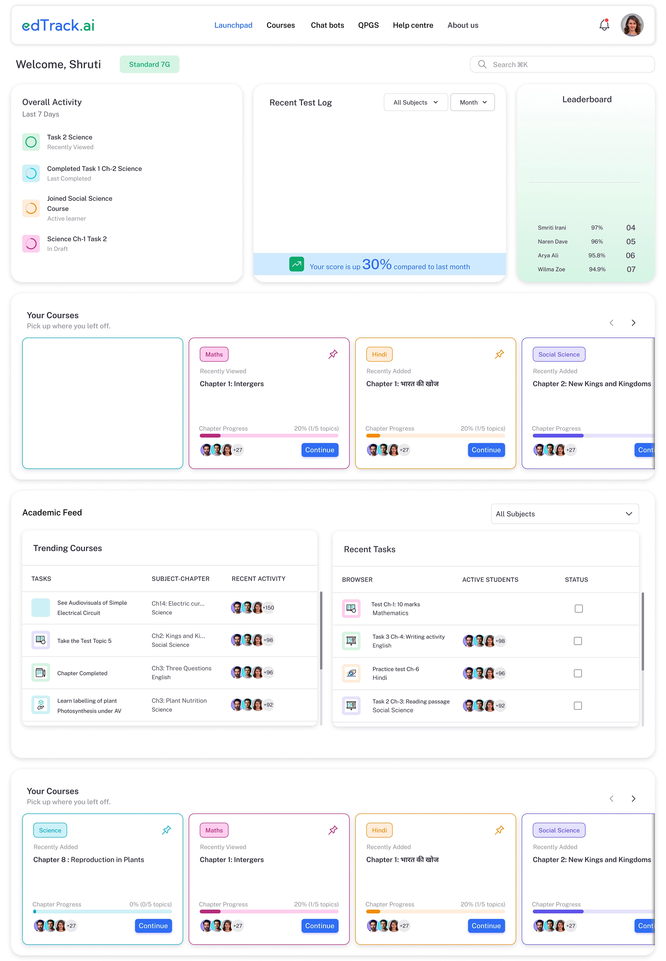Image resolution: width=666 pixels, height=961 pixels.
Task: Click the green score trend icon
Action: point(297,264)
